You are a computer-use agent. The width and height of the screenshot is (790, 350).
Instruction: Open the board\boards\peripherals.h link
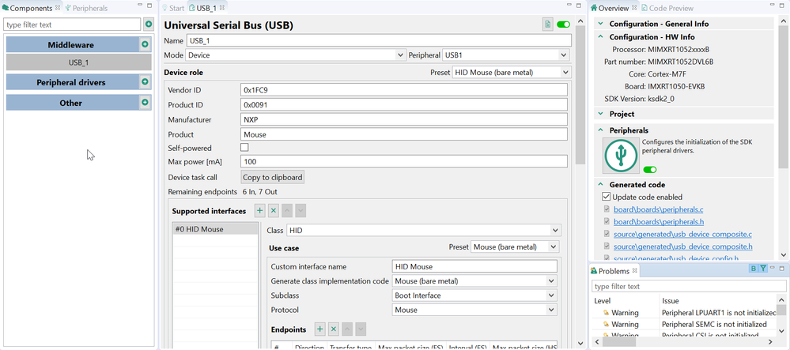click(659, 221)
